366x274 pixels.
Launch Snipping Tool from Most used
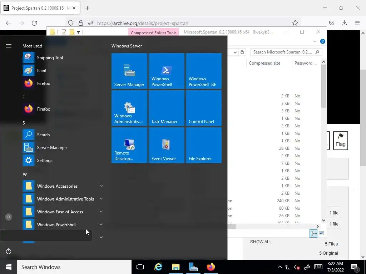tap(63, 58)
